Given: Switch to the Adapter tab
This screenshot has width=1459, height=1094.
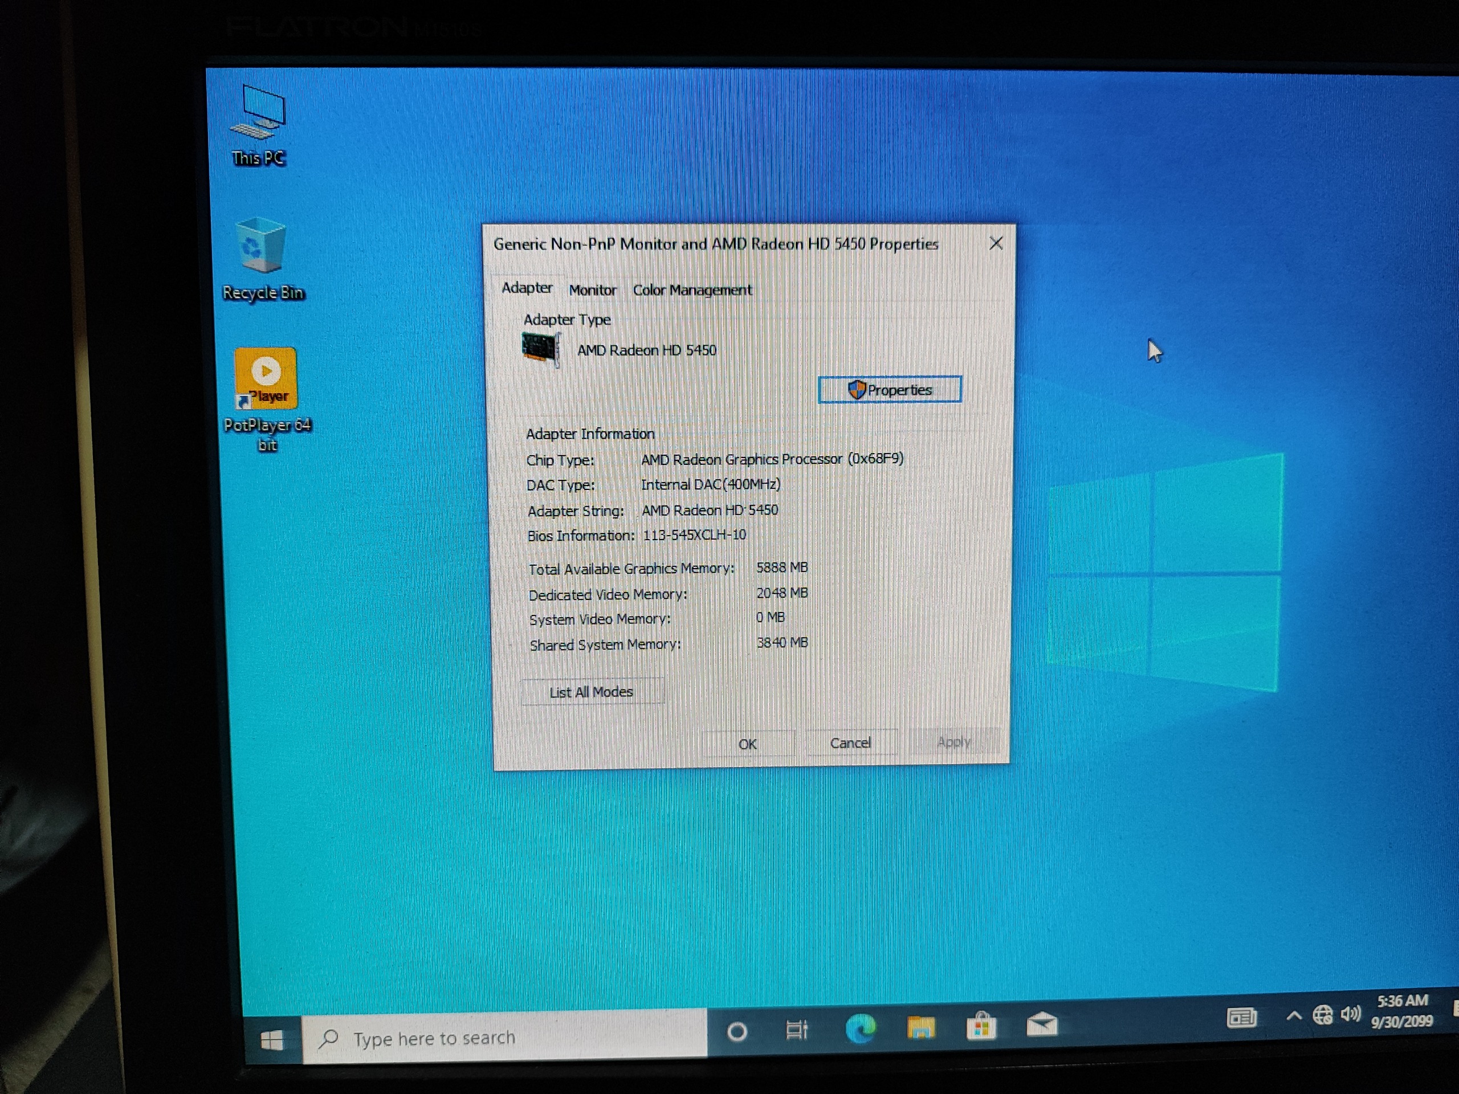Looking at the screenshot, I should (527, 288).
